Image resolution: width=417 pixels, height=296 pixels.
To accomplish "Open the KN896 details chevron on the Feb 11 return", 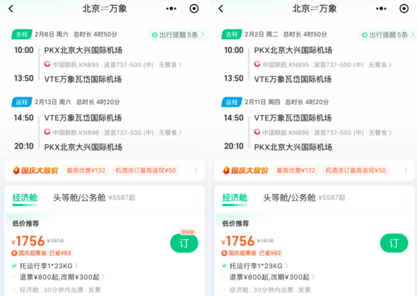I will 390,132.
